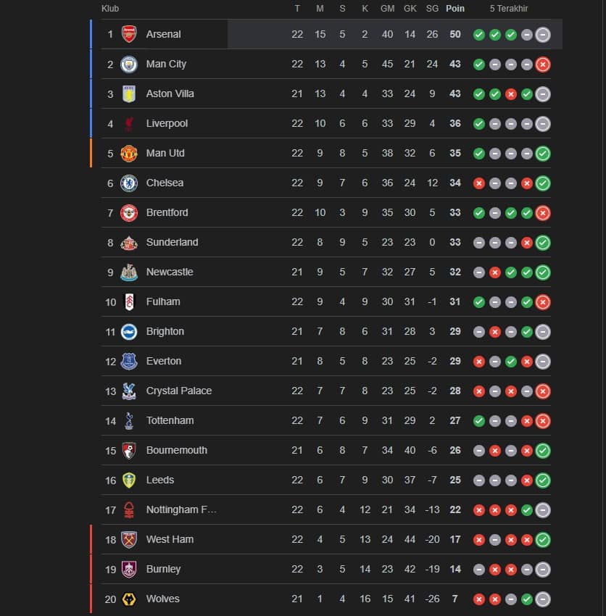Click the Man City club crest
Image resolution: width=606 pixels, height=616 pixels.
coord(128,64)
